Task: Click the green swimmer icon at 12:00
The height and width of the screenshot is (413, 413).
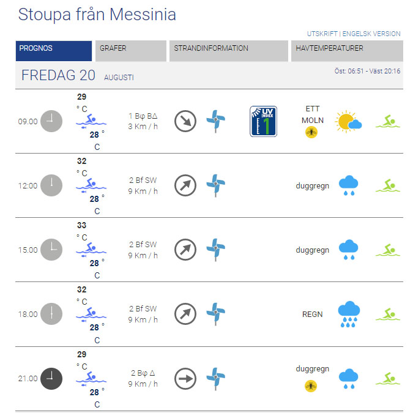Action: click(x=388, y=185)
